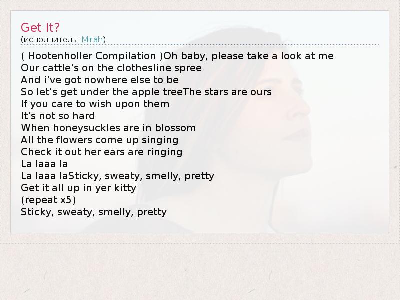Click the line "Check it out her ears are ringing"

(x=102, y=152)
